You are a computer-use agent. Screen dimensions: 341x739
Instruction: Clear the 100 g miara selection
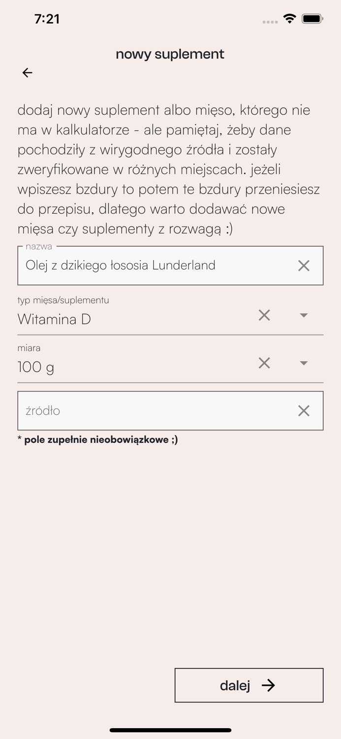coord(264,363)
